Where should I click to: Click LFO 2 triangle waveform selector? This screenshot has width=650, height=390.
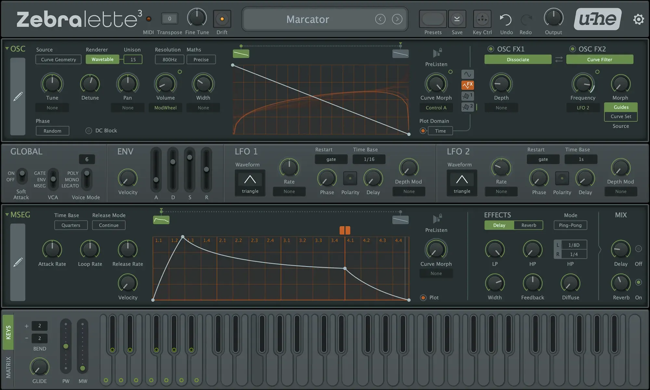tap(462, 183)
